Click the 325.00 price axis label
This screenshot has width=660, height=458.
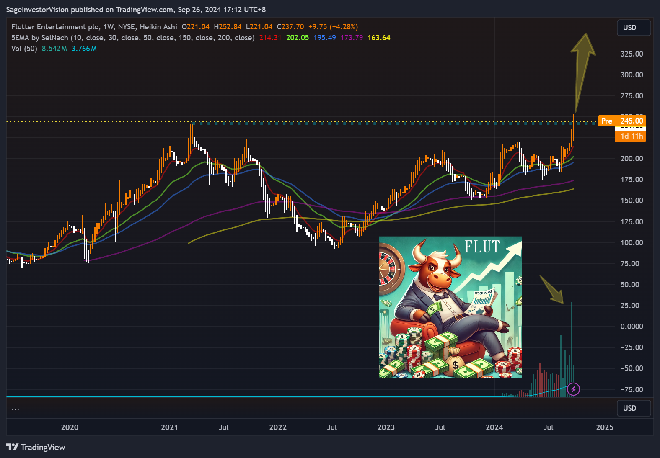[632, 54]
